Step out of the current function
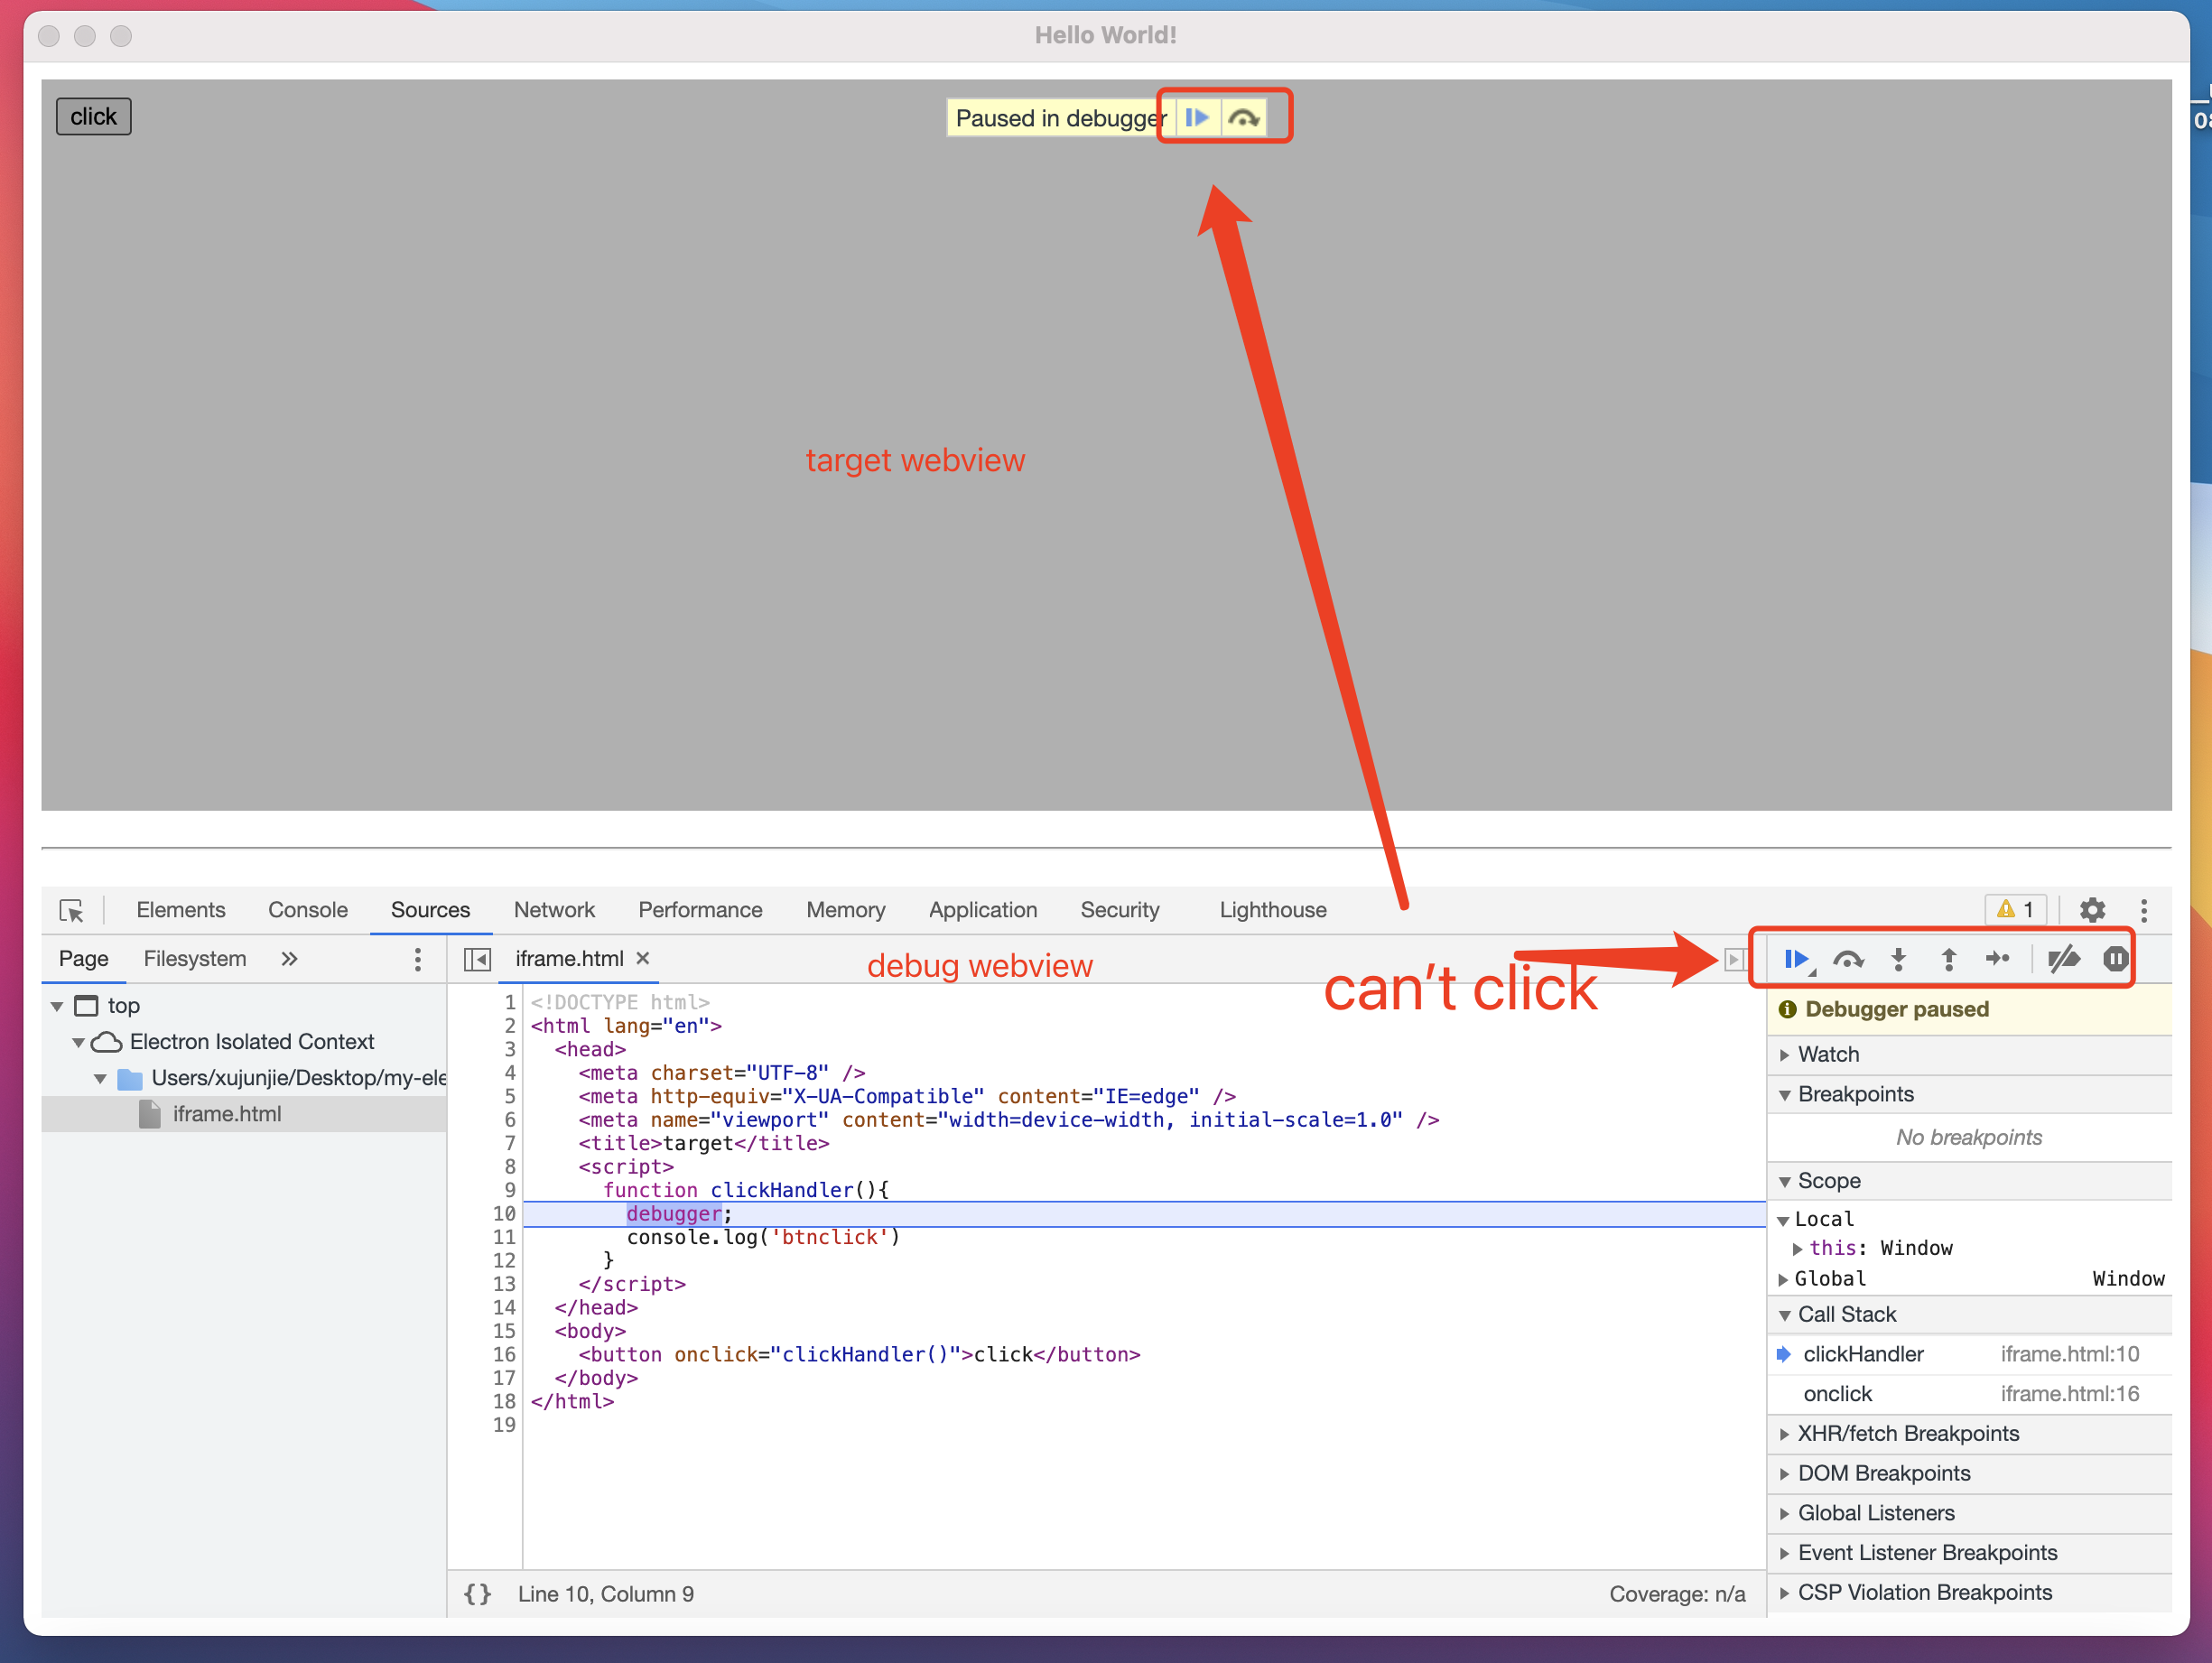 coord(1948,958)
